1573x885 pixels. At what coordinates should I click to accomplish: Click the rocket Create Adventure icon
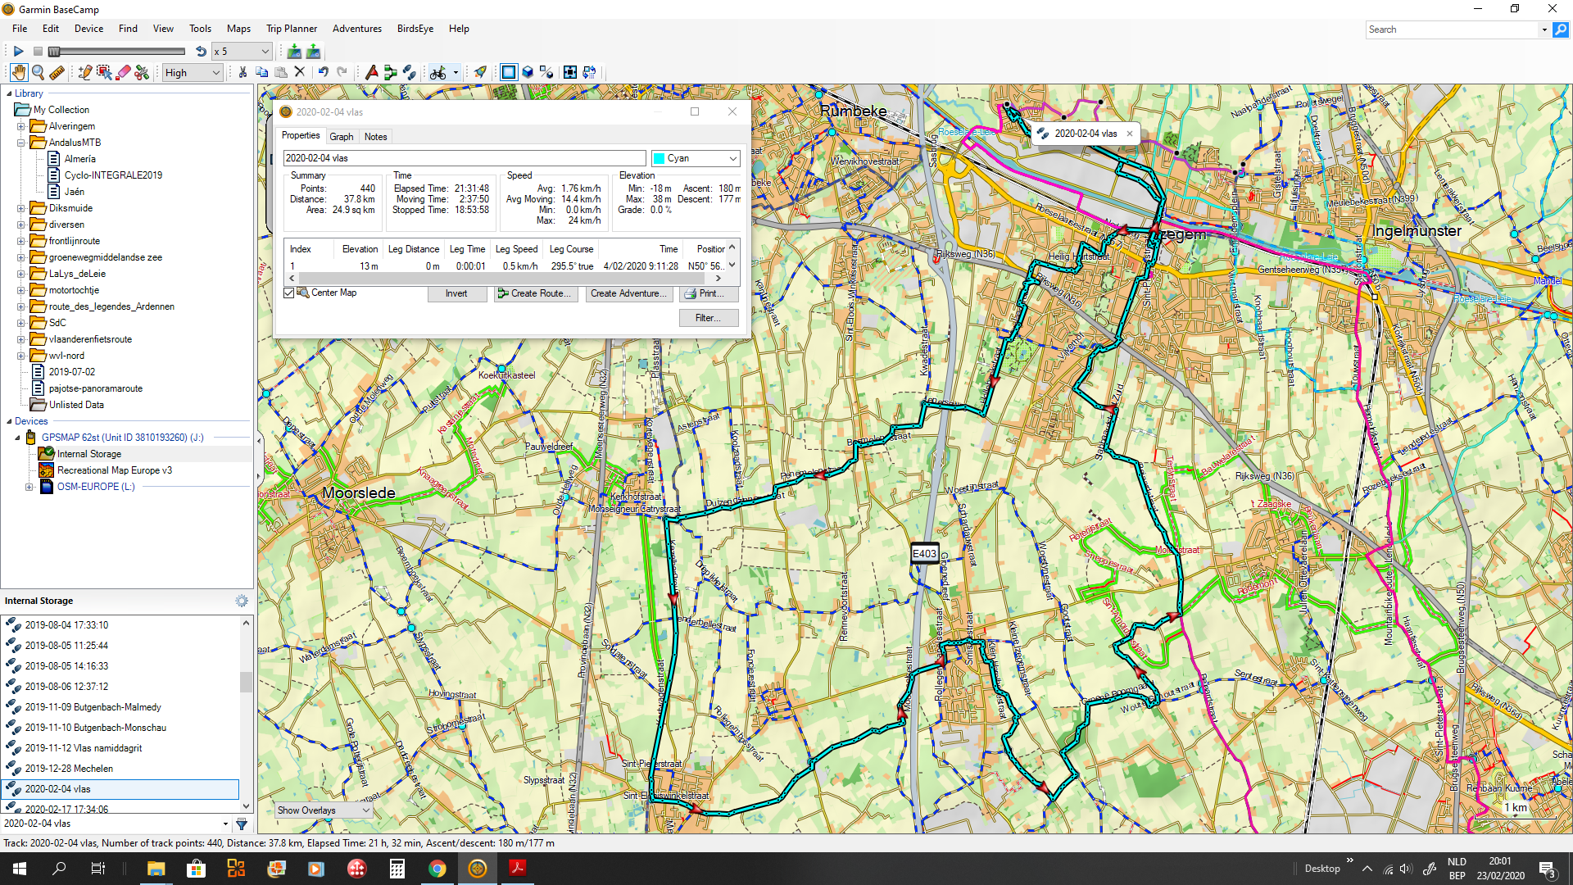click(x=480, y=72)
